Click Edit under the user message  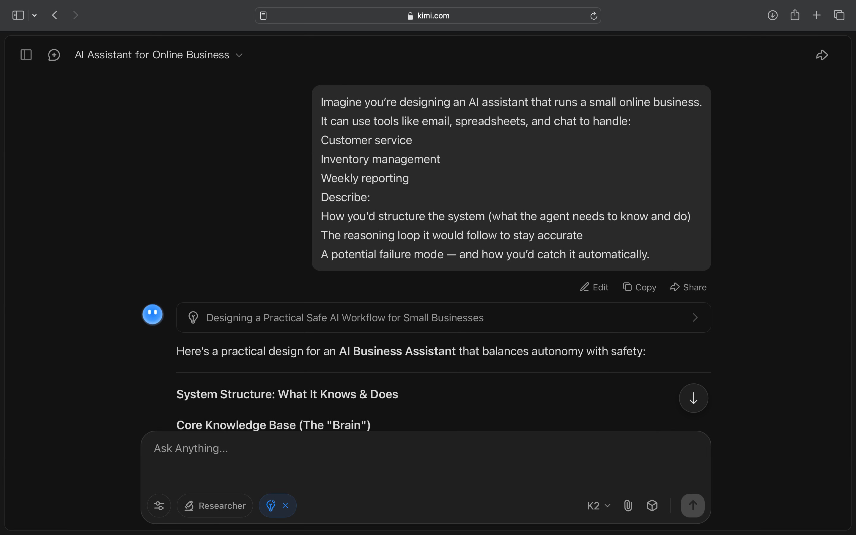[x=594, y=287]
